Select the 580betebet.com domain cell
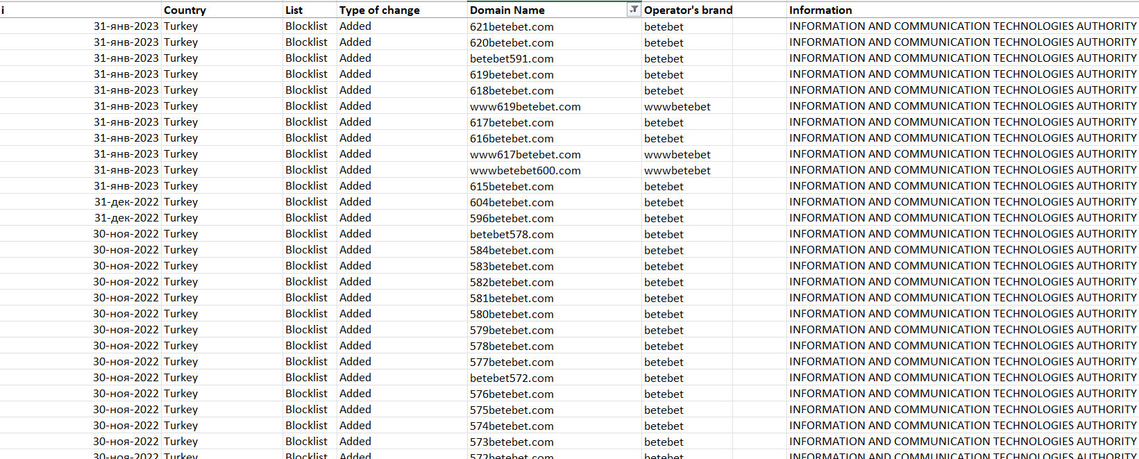This screenshot has width=1139, height=459. [512, 315]
